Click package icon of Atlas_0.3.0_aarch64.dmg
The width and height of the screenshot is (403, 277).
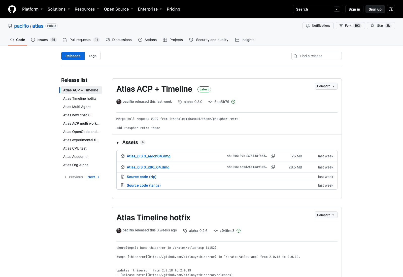coord(123,156)
